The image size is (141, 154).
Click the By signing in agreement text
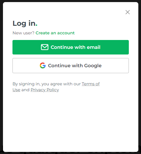[47, 84]
